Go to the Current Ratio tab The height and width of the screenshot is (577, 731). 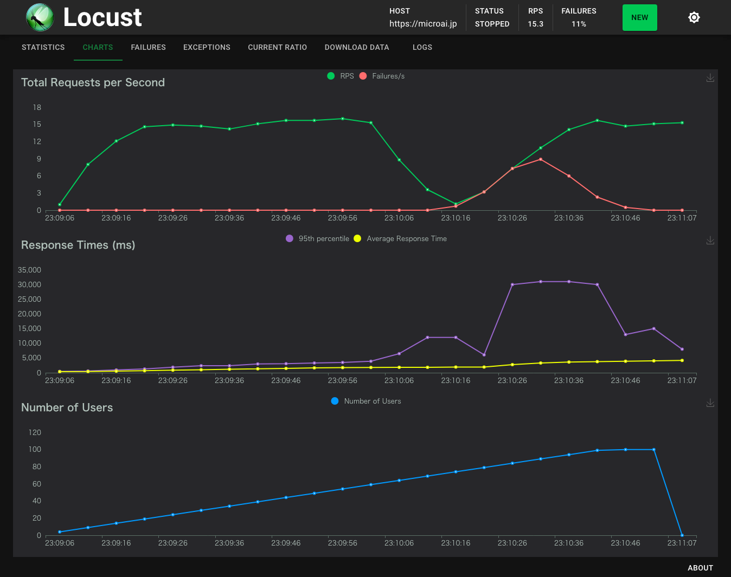[x=277, y=48]
